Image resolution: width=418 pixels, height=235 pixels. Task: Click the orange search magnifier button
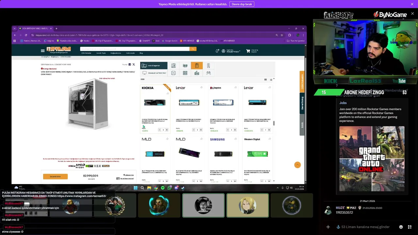click(x=193, y=49)
